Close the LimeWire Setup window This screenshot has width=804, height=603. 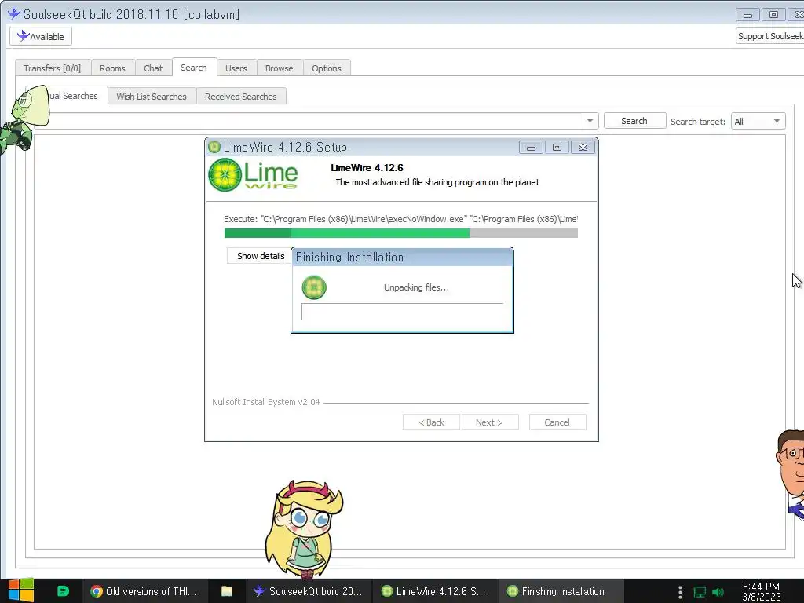coord(583,148)
